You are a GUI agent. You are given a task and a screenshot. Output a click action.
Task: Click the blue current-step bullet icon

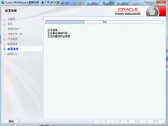point(4,49)
